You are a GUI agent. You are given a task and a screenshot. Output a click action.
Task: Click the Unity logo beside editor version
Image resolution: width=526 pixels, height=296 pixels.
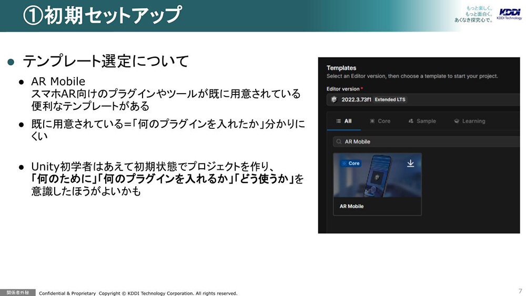pyautogui.click(x=333, y=99)
